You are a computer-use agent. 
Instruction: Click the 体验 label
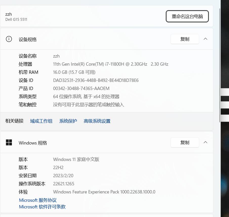coord(23,192)
